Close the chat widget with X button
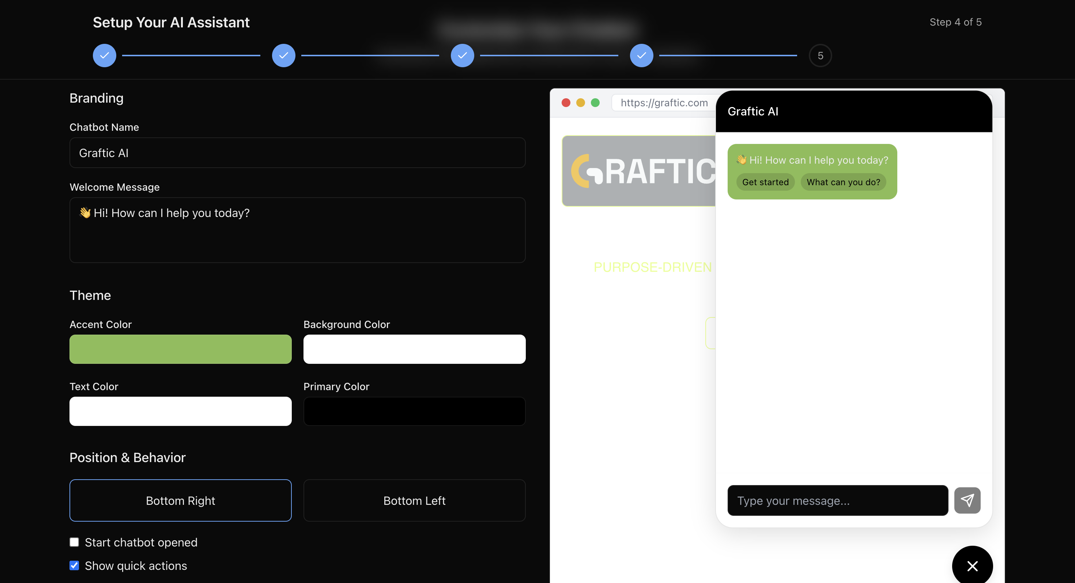This screenshot has width=1075, height=583. coord(972,565)
